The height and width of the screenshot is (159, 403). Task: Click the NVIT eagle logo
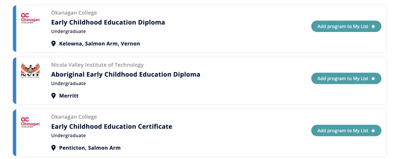(x=30, y=70)
